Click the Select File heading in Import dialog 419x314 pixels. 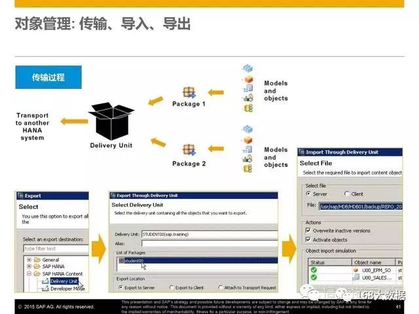click(316, 163)
